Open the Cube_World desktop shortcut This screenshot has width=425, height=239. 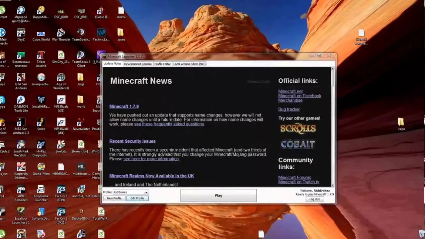(x=41, y=35)
